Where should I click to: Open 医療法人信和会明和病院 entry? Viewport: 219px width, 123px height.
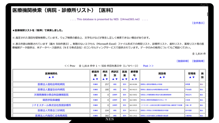pos(51,84)
